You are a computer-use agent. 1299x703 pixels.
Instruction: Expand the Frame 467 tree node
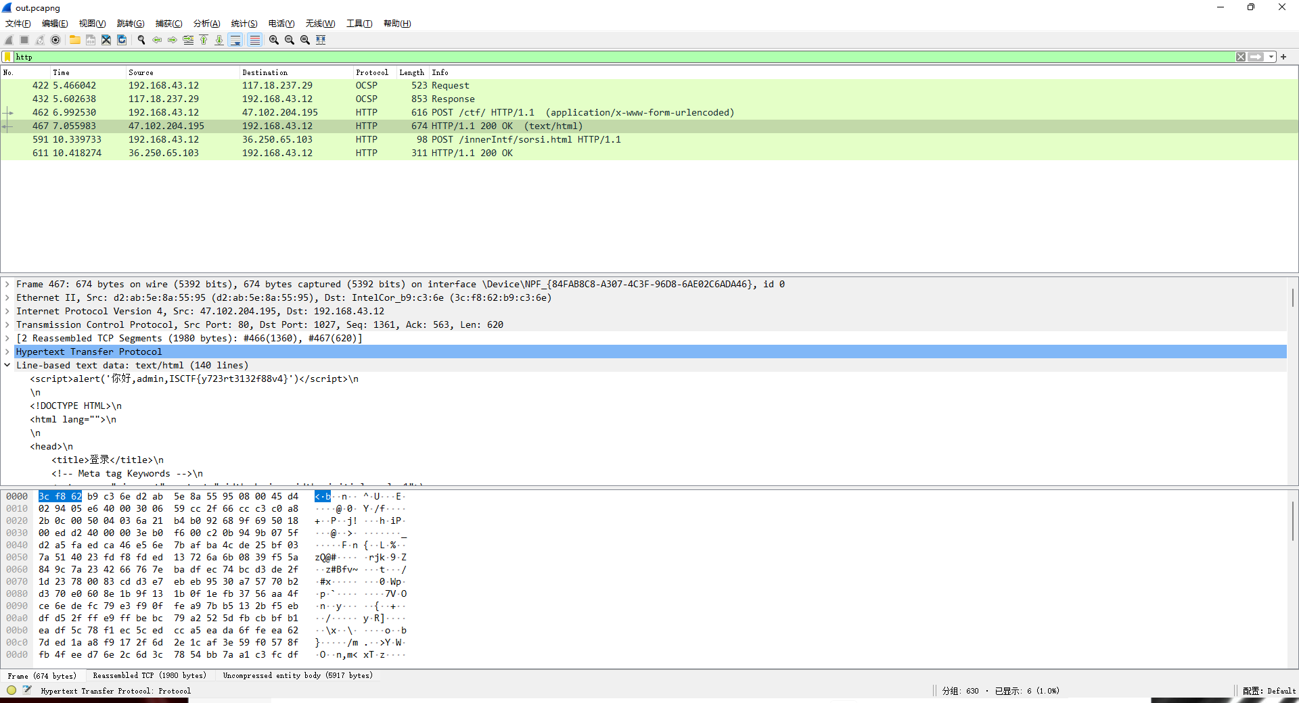pyautogui.click(x=7, y=285)
